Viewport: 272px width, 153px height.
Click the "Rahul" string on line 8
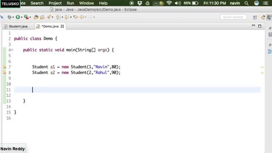[101, 73]
